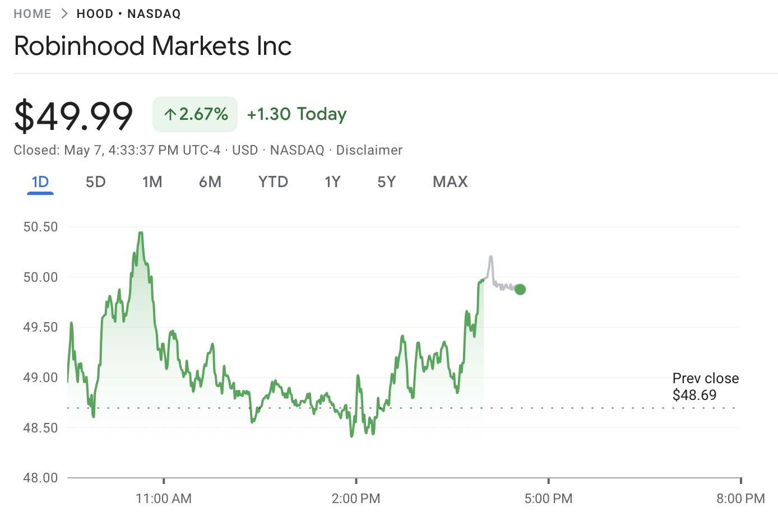
Task: Click the Robinhood Markets Inc heading
Action: point(152,46)
